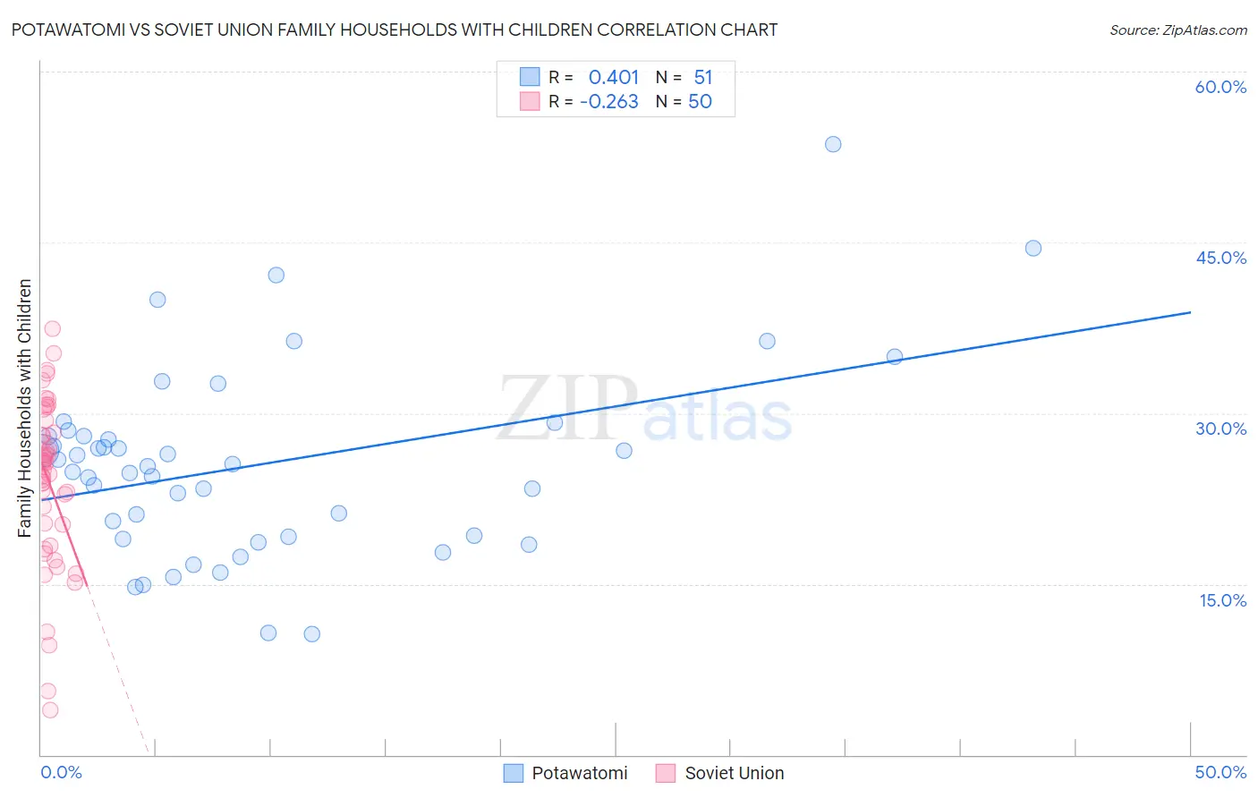Image resolution: width=1258 pixels, height=798 pixels.
Task: Select the Soviet Union legend label
Action: (x=735, y=773)
